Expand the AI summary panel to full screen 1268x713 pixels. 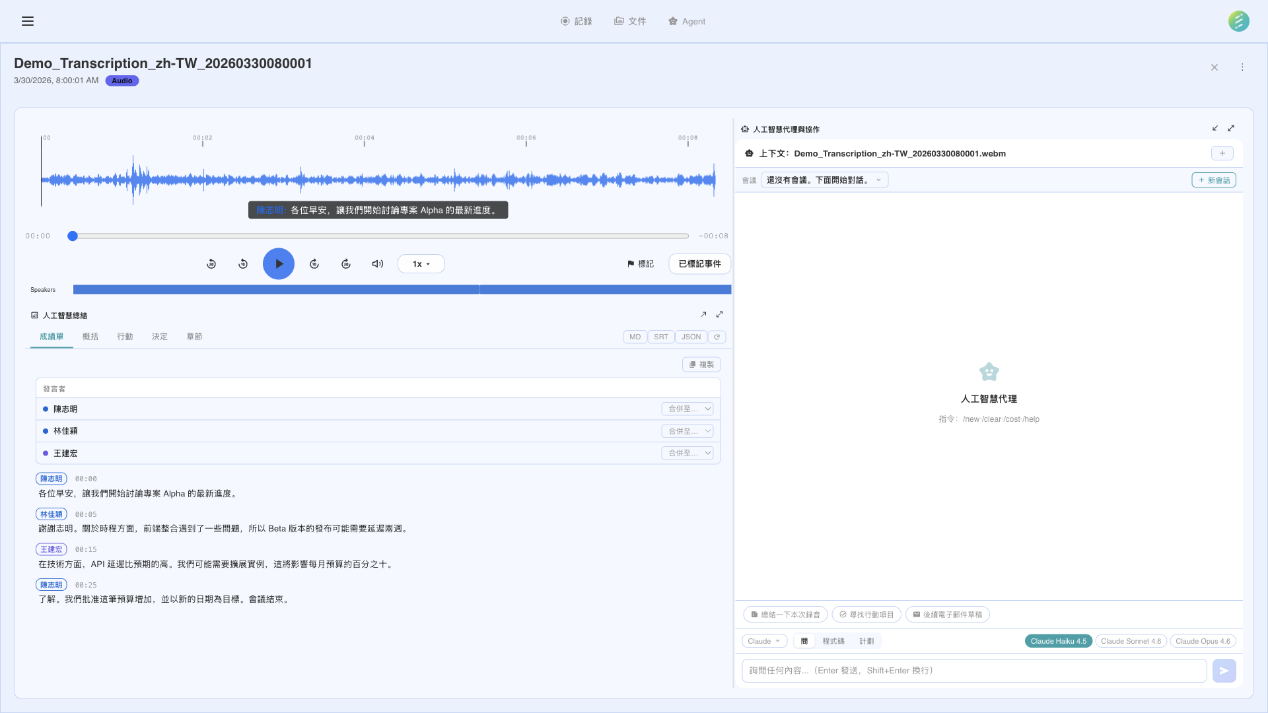[719, 314]
